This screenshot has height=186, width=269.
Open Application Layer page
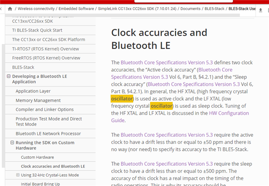tap(33, 91)
